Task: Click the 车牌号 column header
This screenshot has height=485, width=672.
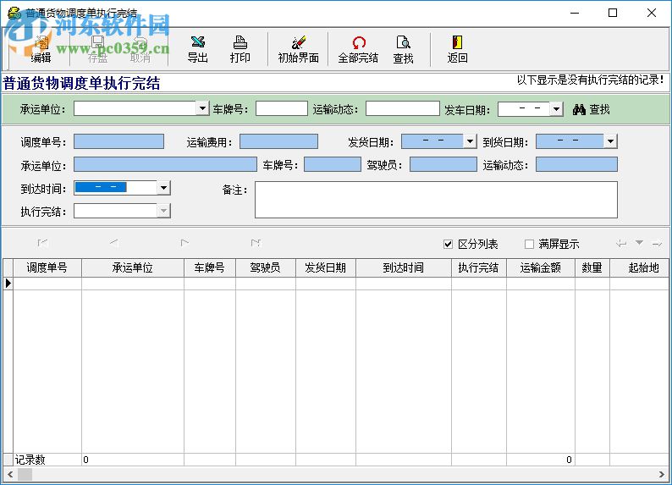Action: pos(210,267)
